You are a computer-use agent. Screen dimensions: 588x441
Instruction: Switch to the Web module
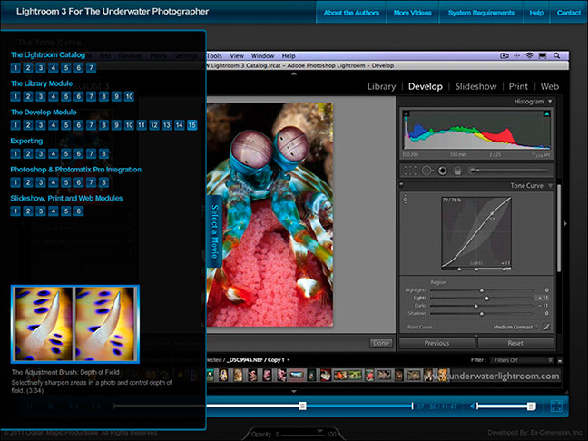coord(549,86)
